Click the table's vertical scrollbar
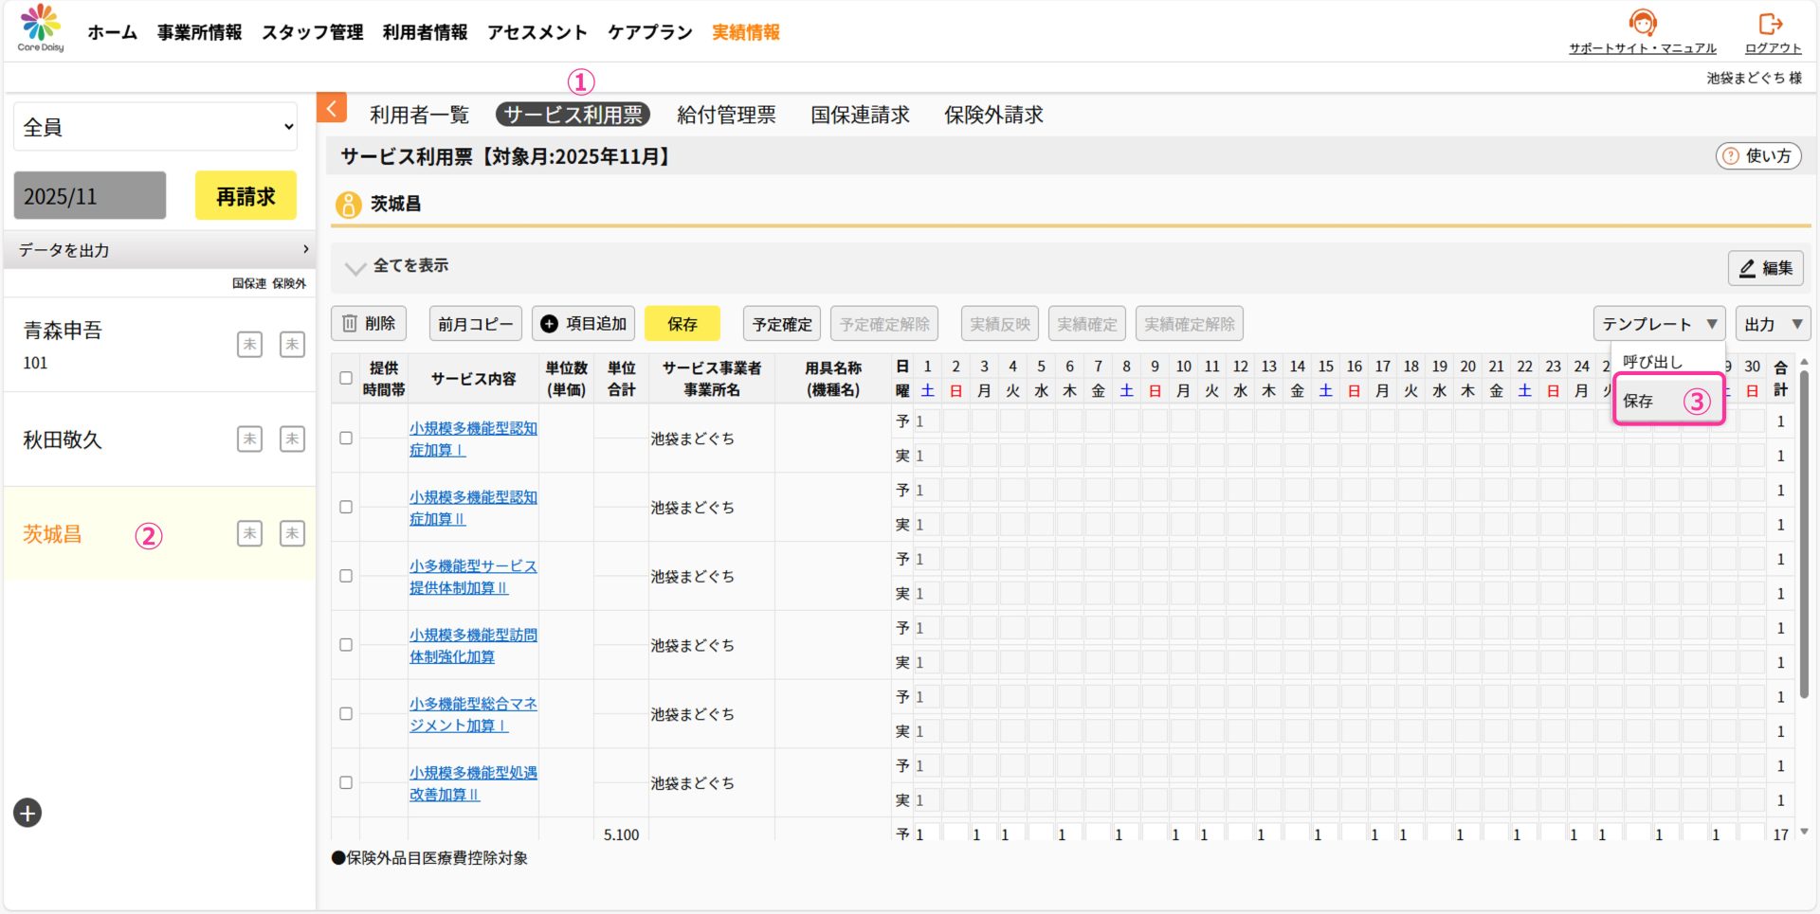 point(1804,530)
